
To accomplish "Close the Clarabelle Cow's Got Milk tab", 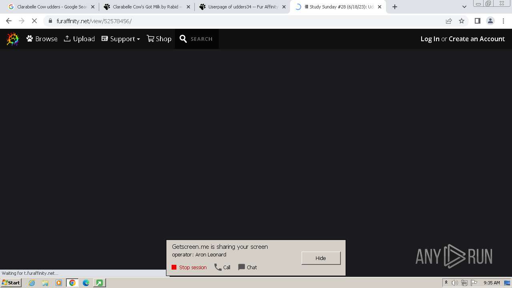I will [x=188, y=7].
